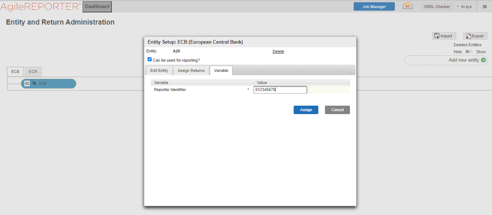Switch to the Assign Returns tab
The height and width of the screenshot is (215, 492).
click(191, 70)
